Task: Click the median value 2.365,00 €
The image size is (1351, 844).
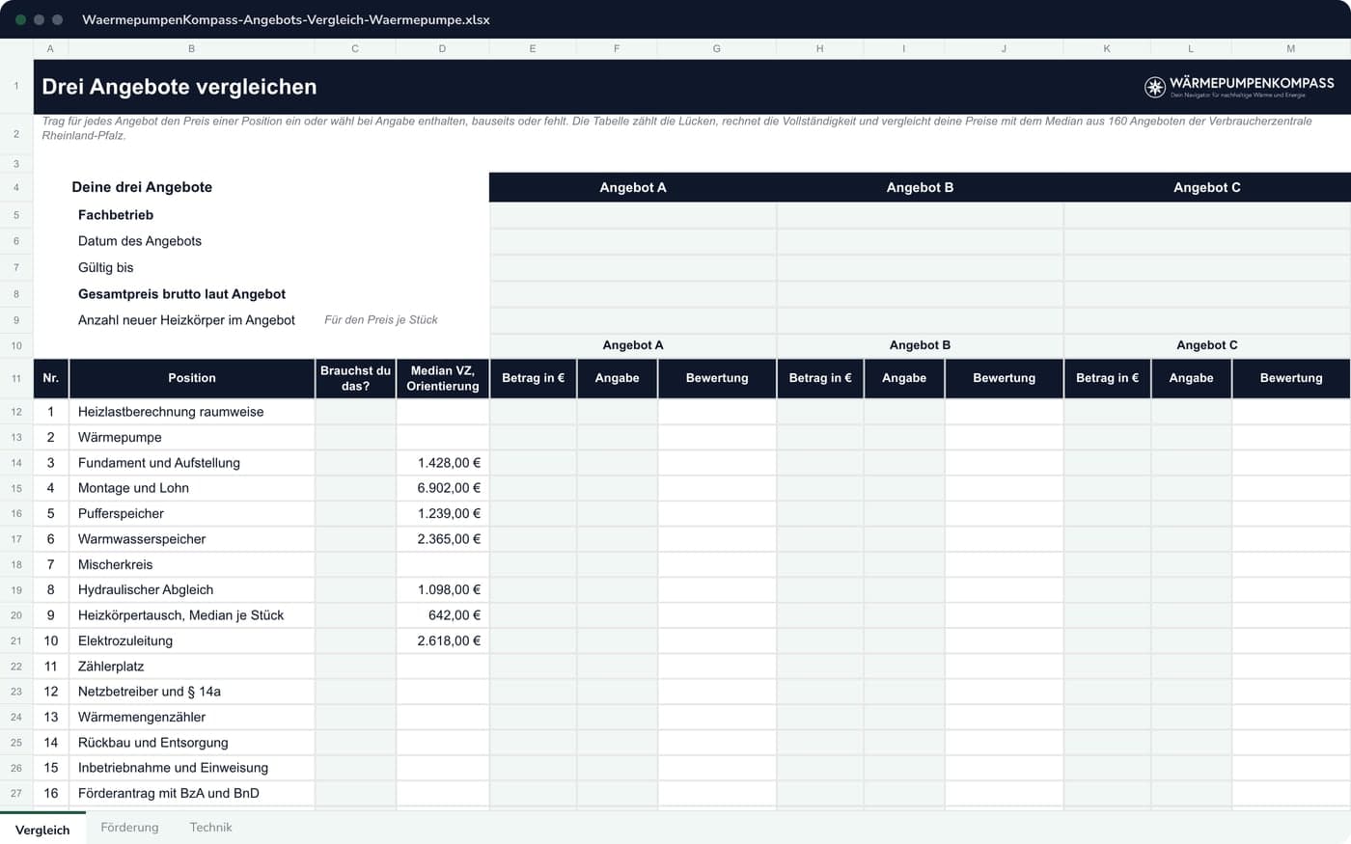Action: (x=443, y=539)
